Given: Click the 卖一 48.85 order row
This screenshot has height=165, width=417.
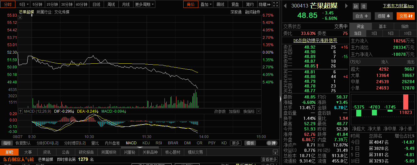Looking at the screenshot, I should (315, 66).
